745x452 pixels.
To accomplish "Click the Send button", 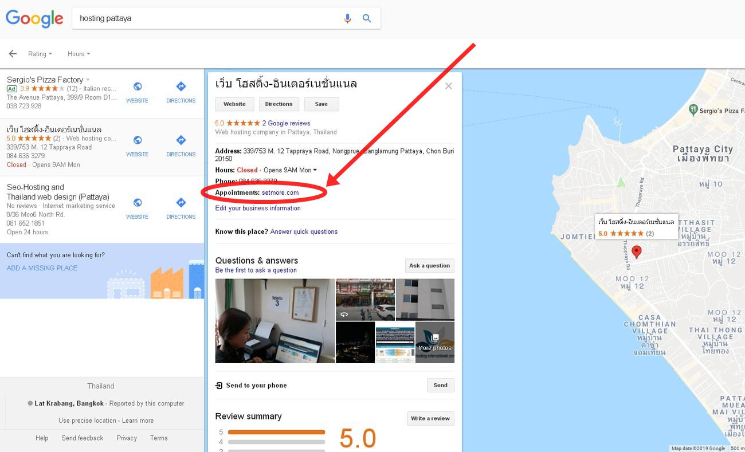I will pos(441,386).
